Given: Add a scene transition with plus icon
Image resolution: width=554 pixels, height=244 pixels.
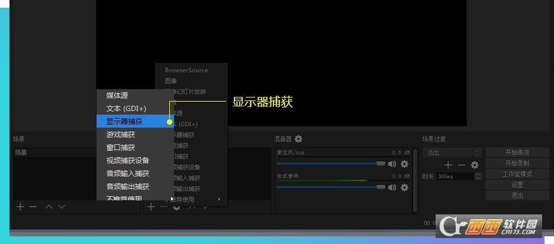Looking at the screenshot, I should [448, 165].
